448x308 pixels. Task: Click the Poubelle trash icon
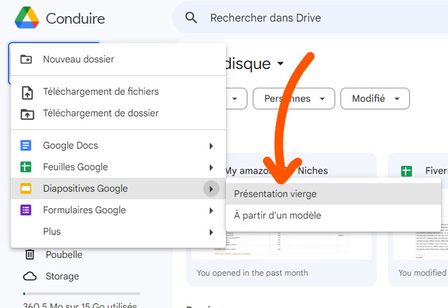click(29, 254)
